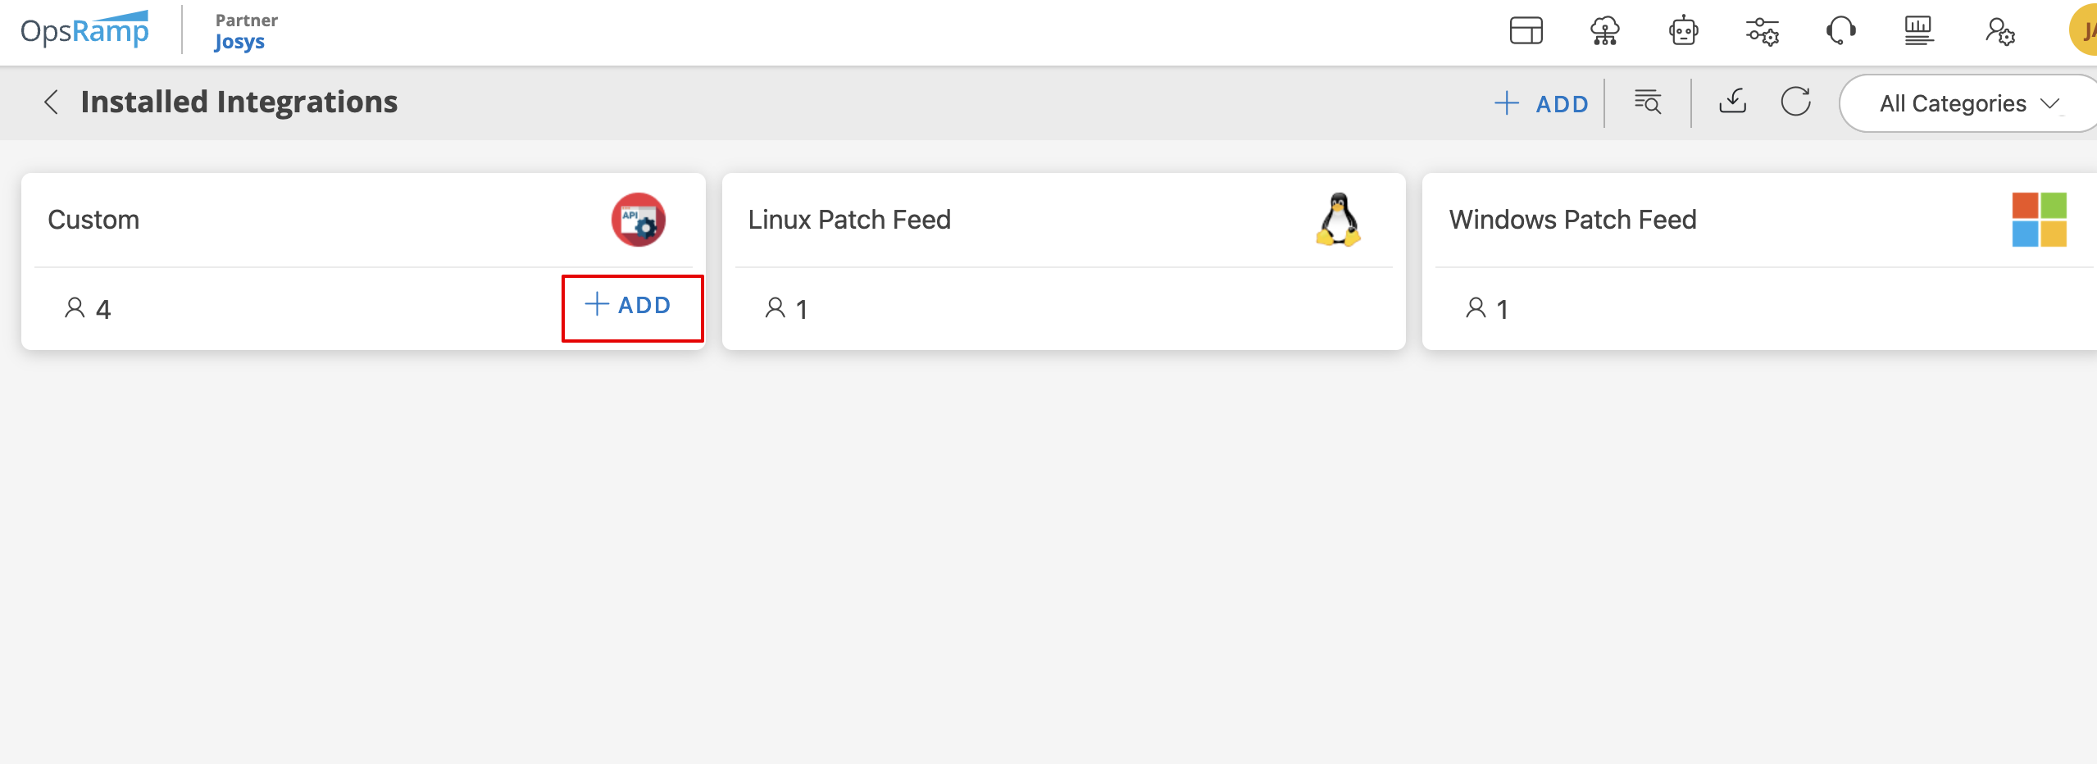2097x764 pixels.
Task: Click the headset support icon
Action: (1840, 31)
